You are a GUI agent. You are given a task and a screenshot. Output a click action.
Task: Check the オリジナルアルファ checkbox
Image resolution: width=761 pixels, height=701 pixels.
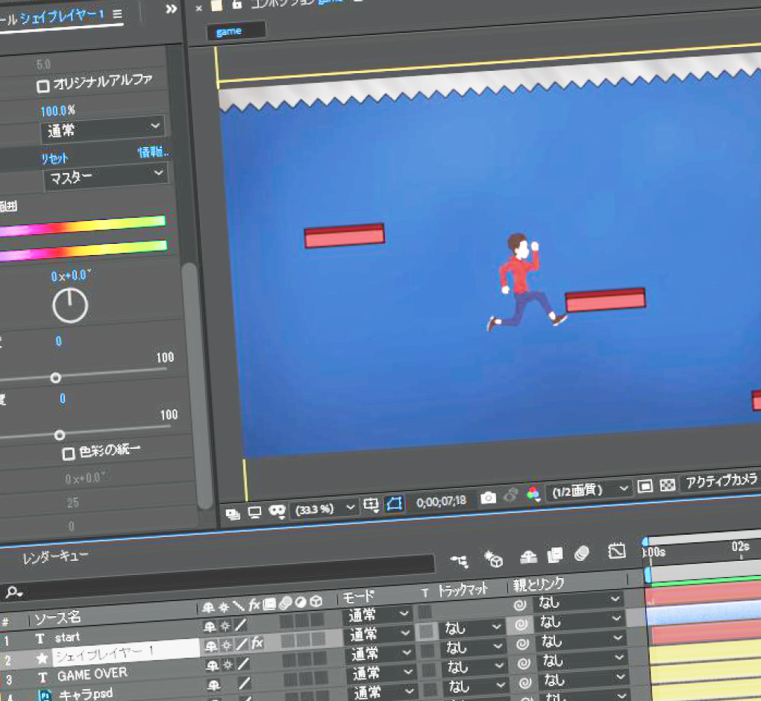(43, 87)
